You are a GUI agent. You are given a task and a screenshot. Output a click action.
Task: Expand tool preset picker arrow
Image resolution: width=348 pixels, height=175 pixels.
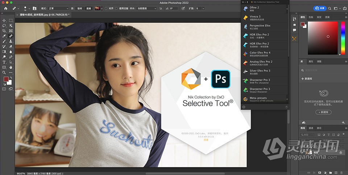click(18, 8)
